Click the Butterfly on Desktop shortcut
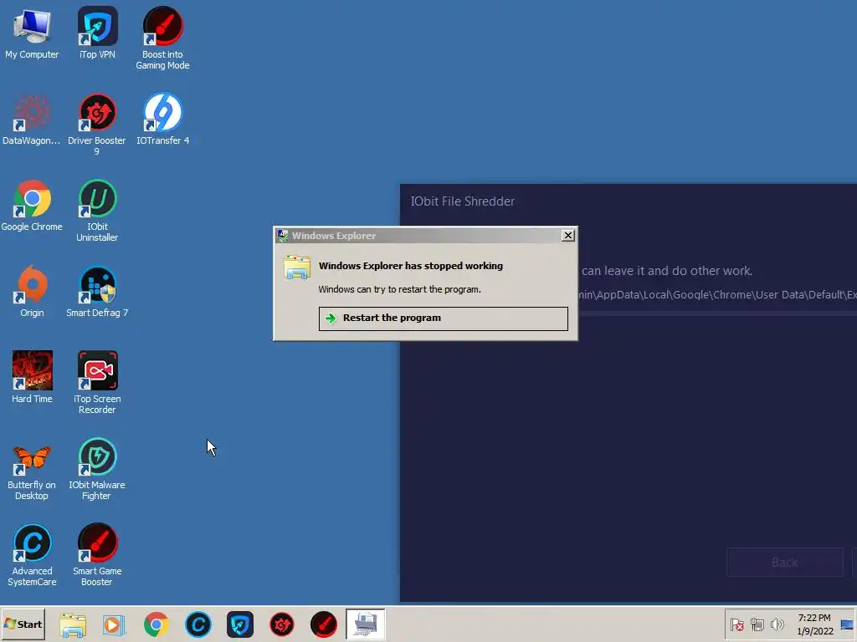Viewport: 857px width, 642px height. (x=32, y=470)
